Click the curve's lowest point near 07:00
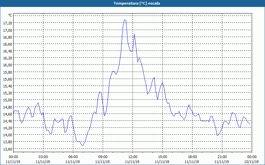265x165 pixels. pos(83,146)
